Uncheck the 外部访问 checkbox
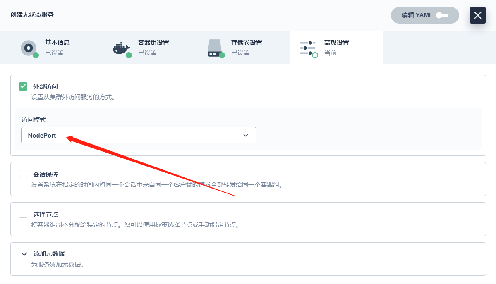496x284 pixels. (23, 86)
